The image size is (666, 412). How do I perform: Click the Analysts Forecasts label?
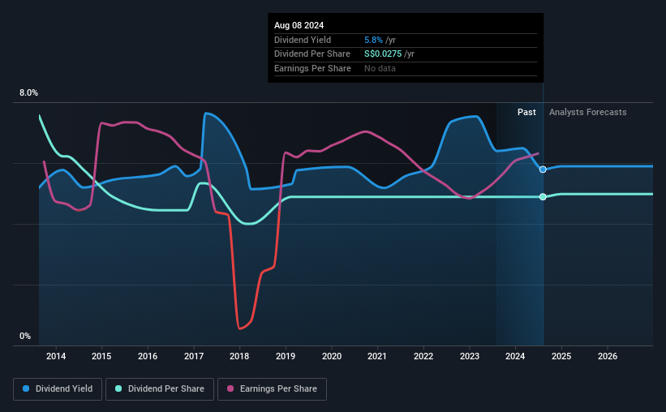pos(588,112)
